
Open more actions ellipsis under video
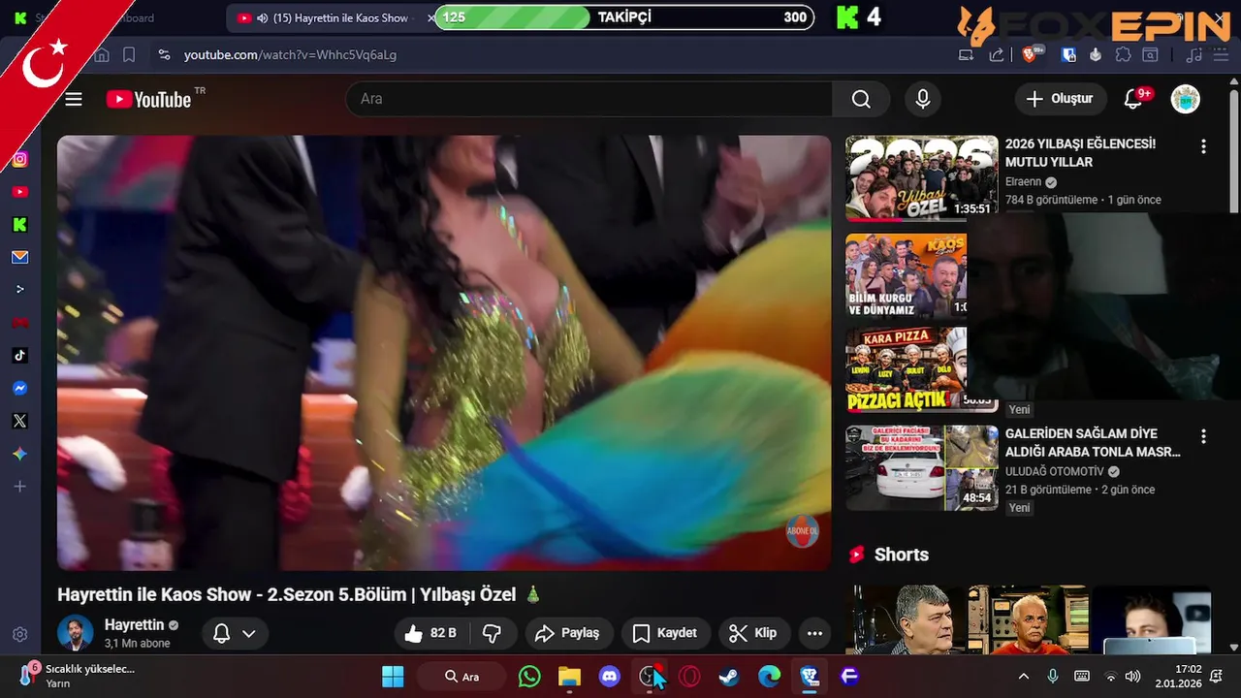814,633
